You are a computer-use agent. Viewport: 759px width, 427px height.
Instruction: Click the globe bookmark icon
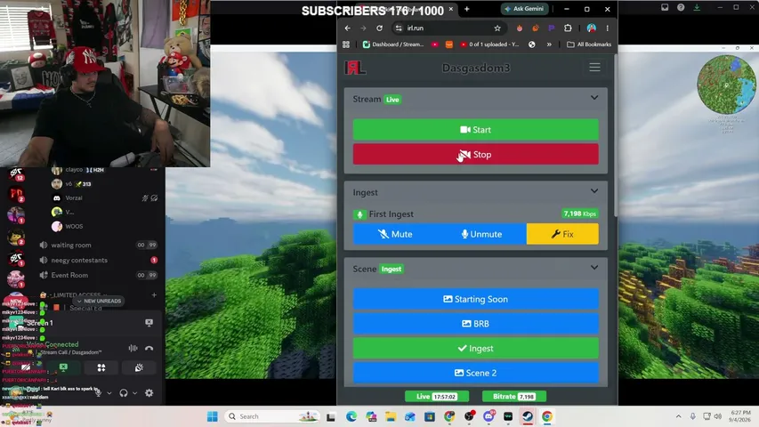click(531, 44)
